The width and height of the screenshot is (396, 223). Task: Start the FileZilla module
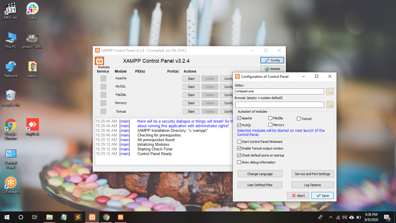tap(191, 95)
